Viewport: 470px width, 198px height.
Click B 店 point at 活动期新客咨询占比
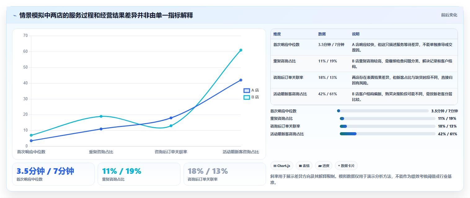(241, 50)
